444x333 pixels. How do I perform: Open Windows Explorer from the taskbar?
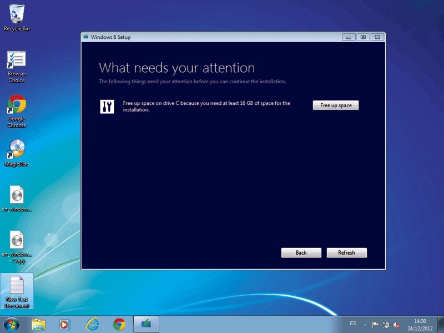click(x=38, y=325)
